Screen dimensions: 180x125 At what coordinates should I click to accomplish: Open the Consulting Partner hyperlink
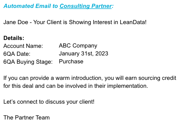point(86,6)
